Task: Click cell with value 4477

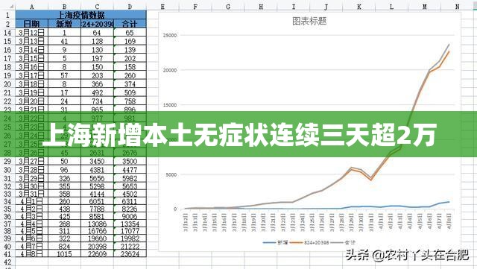Action: click(x=130, y=170)
